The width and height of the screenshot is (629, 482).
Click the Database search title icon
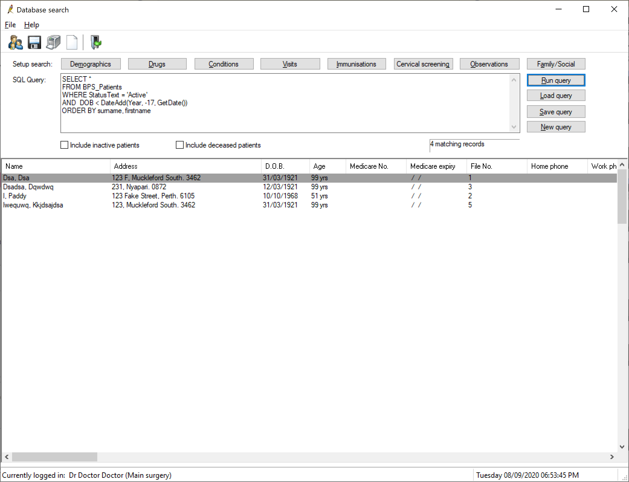coord(10,10)
